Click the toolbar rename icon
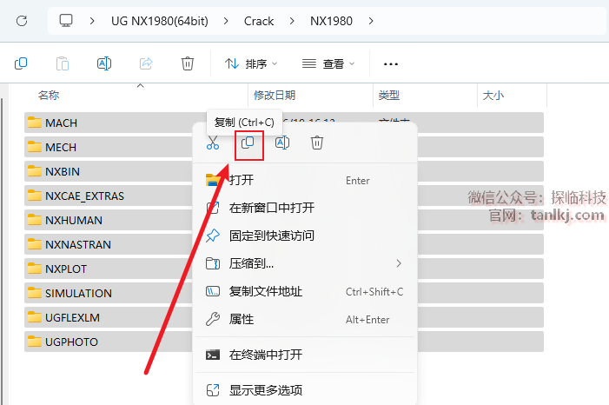The width and height of the screenshot is (609, 405). [x=104, y=63]
